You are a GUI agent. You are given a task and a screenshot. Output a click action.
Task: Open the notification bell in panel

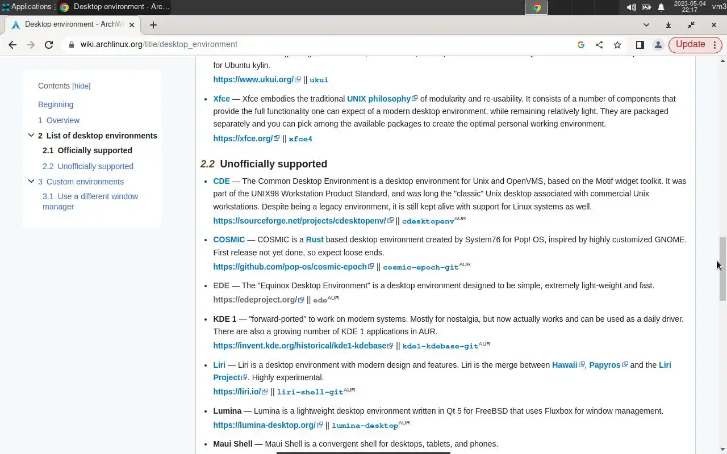click(661, 7)
